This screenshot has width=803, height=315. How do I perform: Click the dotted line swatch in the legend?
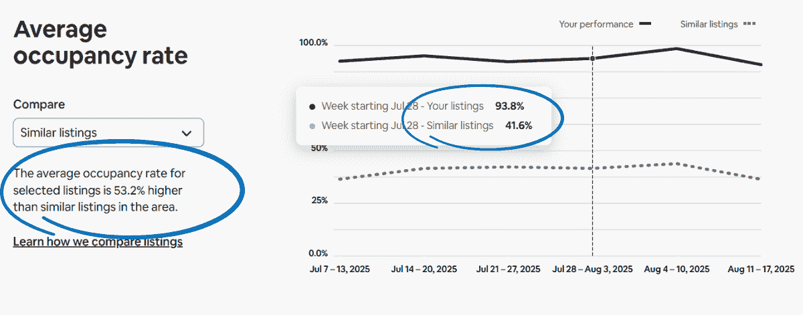[749, 24]
